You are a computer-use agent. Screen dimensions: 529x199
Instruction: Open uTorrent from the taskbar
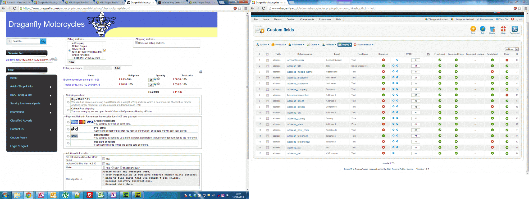[x=65, y=195]
